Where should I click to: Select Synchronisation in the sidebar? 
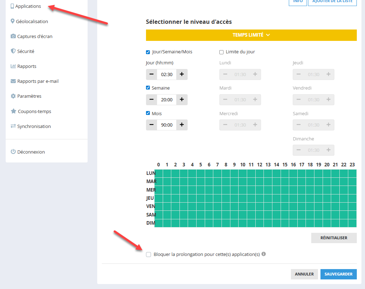pyautogui.click(x=34, y=126)
